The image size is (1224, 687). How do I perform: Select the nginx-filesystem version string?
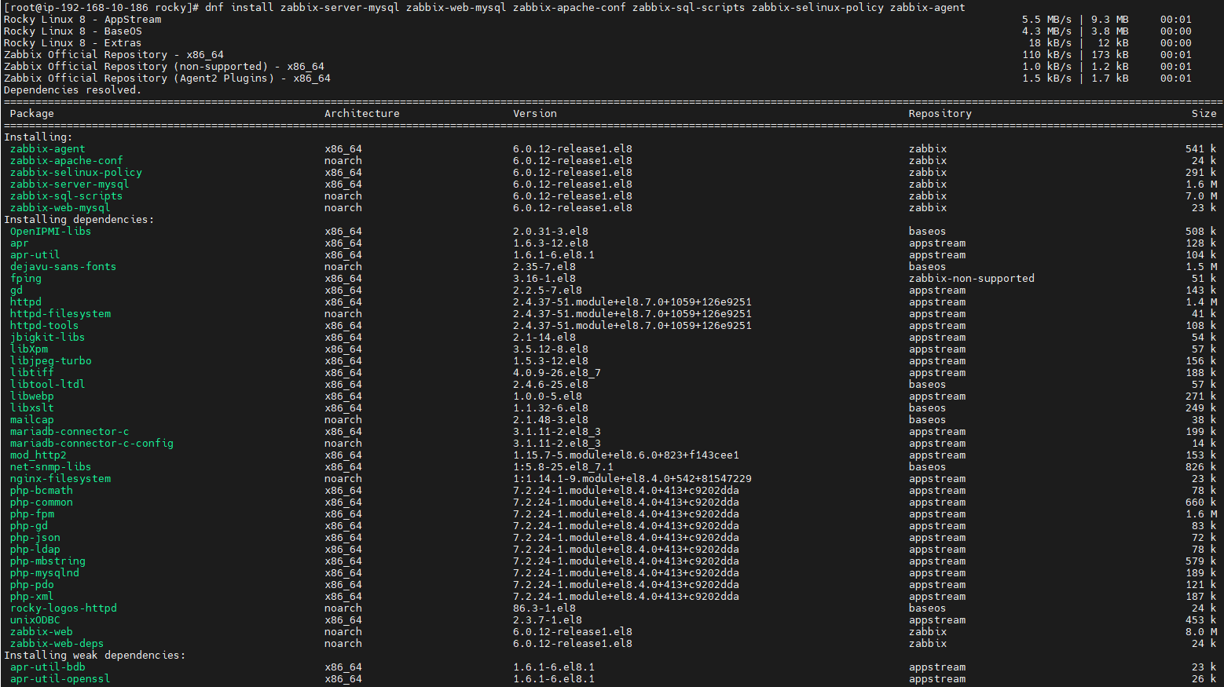pyautogui.click(x=632, y=478)
